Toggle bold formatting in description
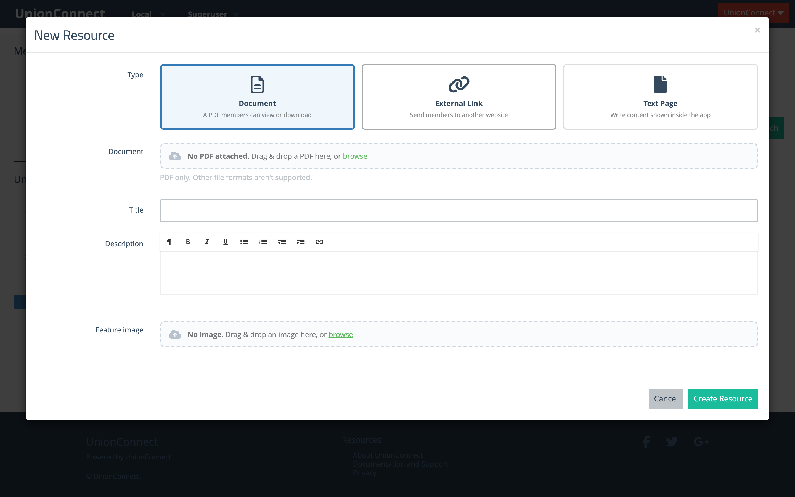 [188, 242]
